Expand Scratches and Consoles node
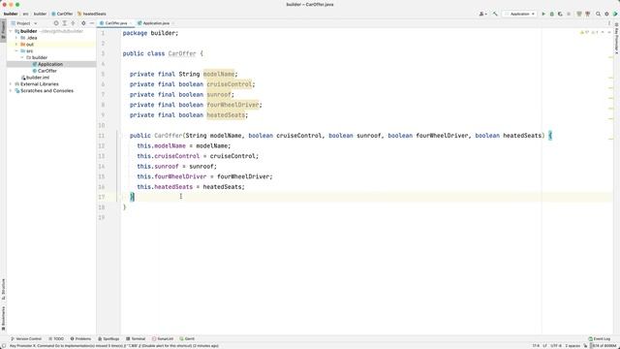This screenshot has height=349, width=620. pos(11,91)
